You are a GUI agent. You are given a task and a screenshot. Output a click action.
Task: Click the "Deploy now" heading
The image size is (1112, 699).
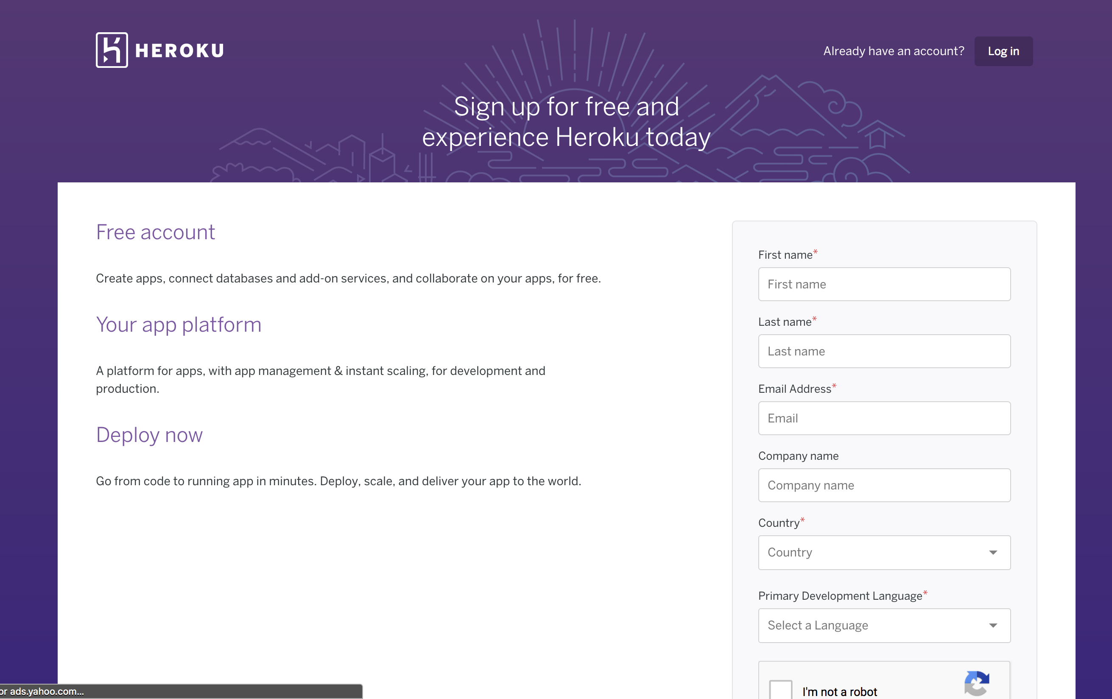click(149, 435)
